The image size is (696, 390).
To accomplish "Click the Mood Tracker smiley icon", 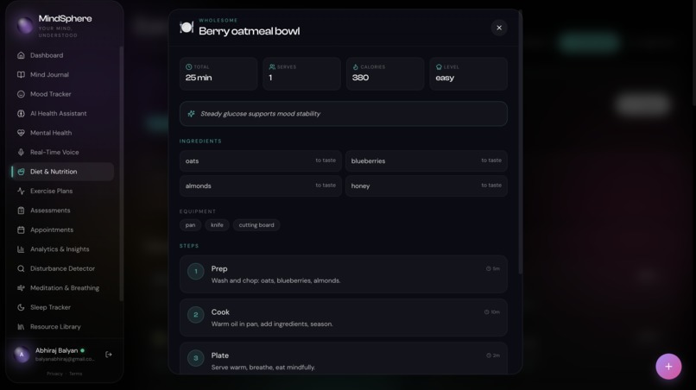I will 21,94.
